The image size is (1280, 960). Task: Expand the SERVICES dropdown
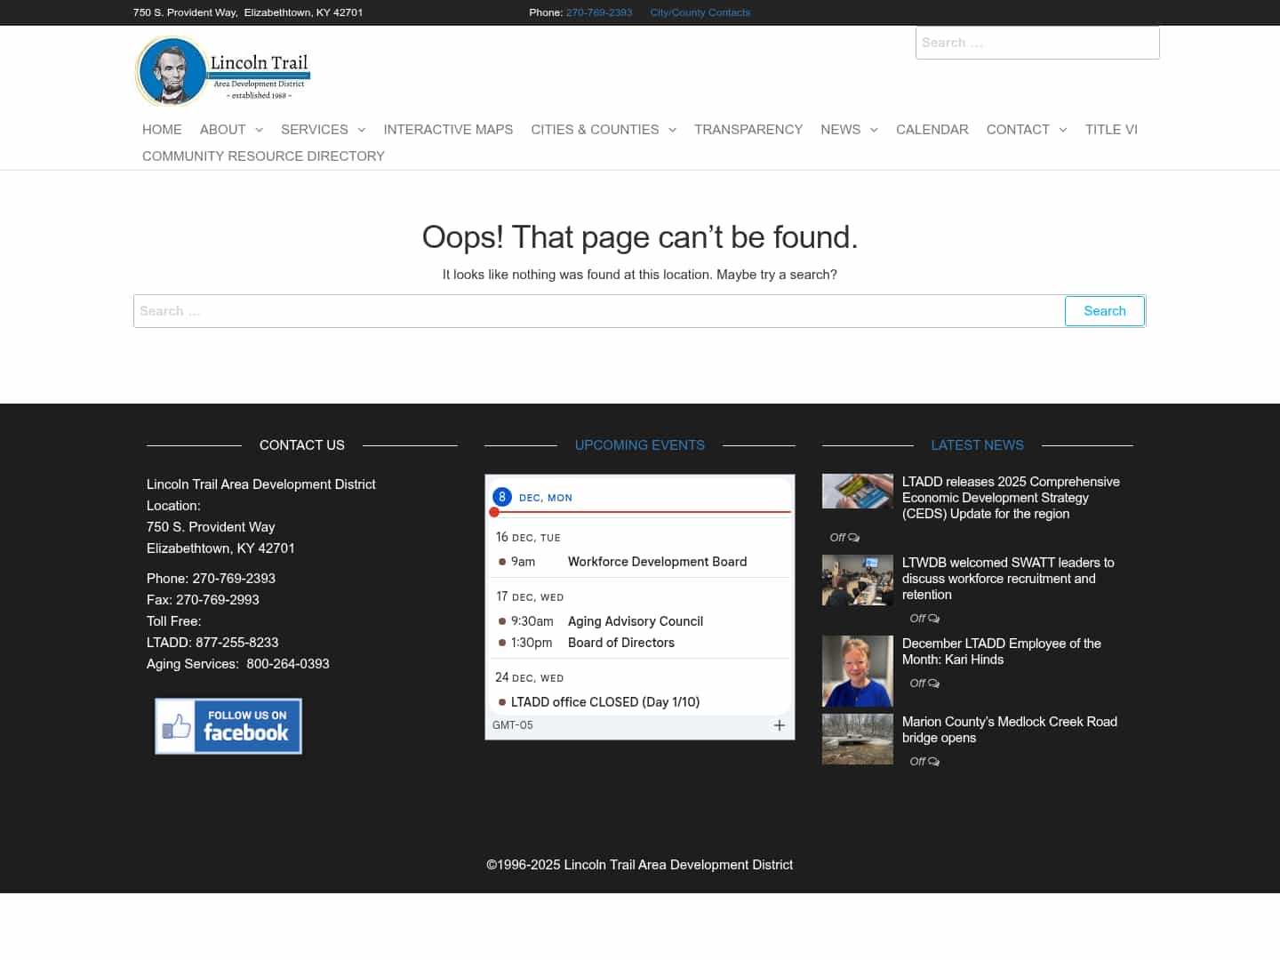coord(361,130)
